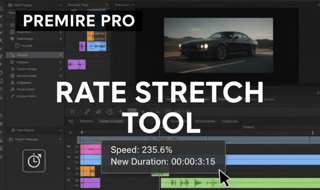
Task: Collapse the purple clip's track in timeline
Action: tap(69, 180)
